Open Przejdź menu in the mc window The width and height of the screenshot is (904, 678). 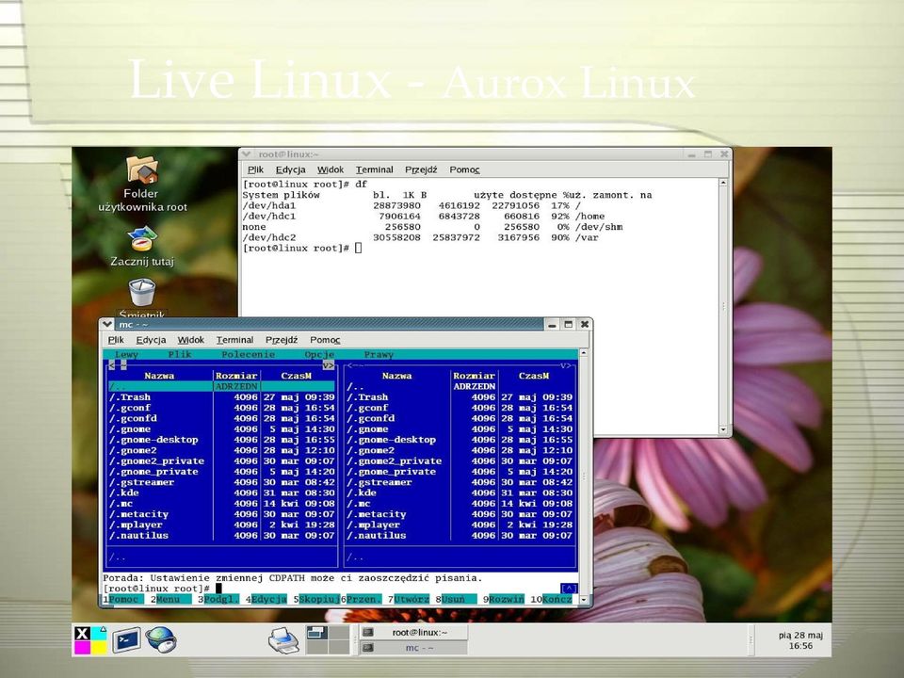click(x=282, y=340)
